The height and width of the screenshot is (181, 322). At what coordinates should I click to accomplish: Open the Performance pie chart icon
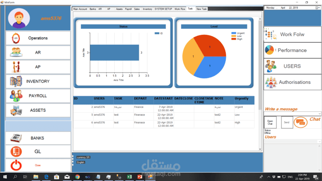[269, 50]
